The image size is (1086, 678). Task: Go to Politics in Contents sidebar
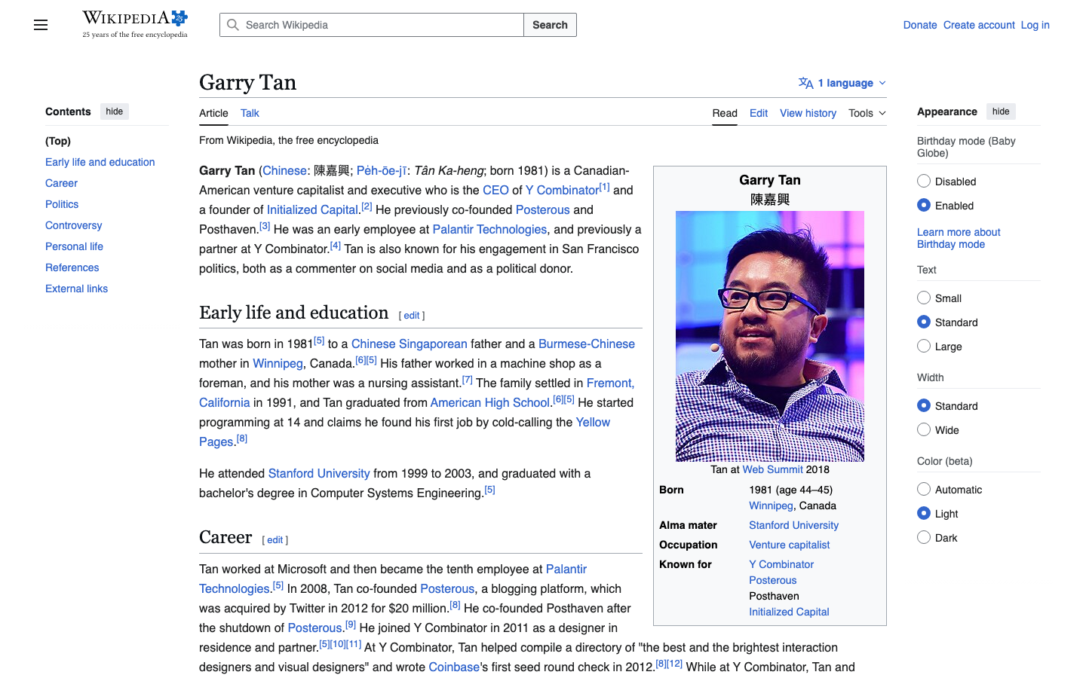[x=62, y=204]
